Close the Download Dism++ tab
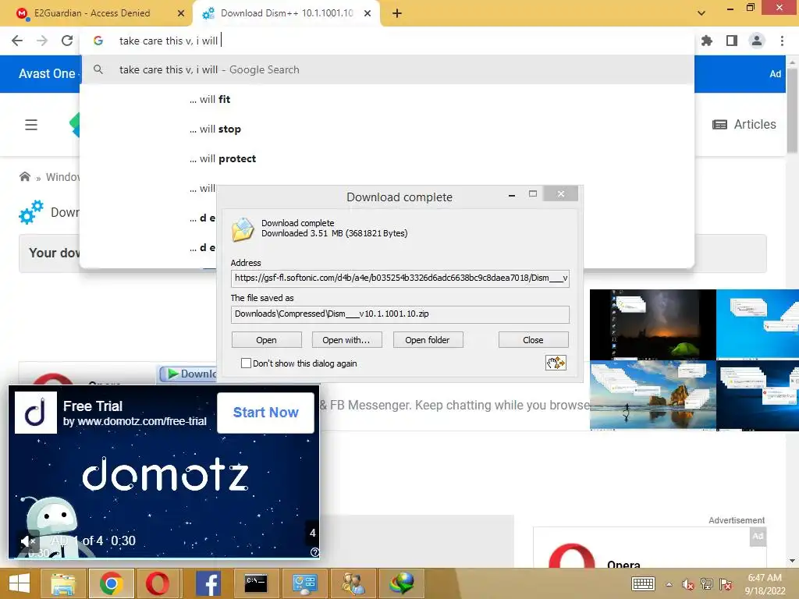 [368, 13]
